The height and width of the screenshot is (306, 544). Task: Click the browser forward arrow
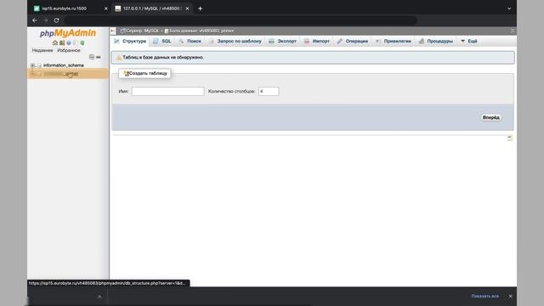45,20
